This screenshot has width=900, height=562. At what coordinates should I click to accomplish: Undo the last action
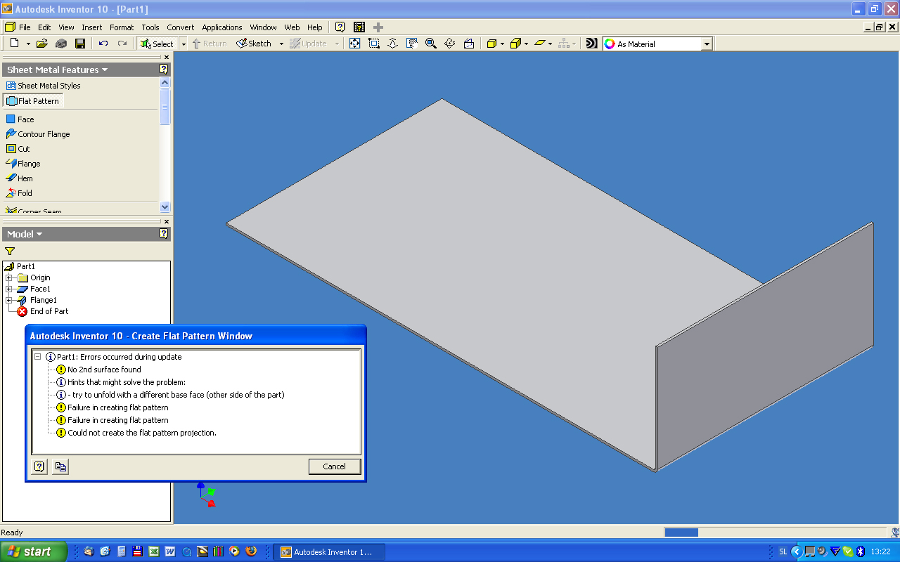click(x=103, y=44)
